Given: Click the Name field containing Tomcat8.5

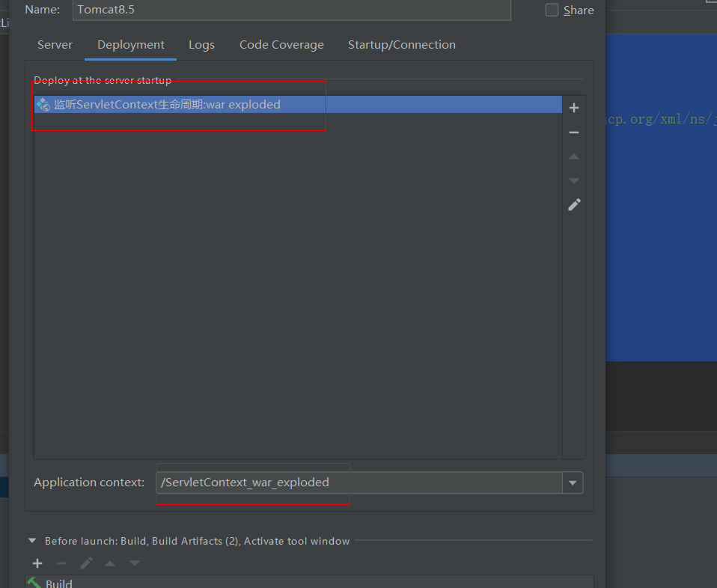Looking at the screenshot, I should click(292, 10).
